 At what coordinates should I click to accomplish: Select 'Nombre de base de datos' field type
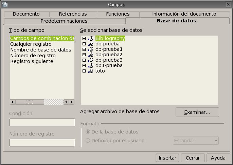point(40,50)
